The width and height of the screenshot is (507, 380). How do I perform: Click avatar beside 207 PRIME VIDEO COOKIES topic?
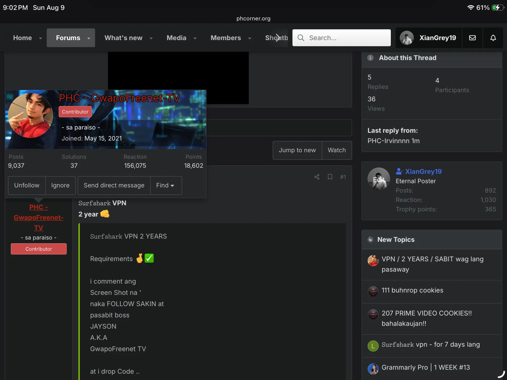(373, 315)
